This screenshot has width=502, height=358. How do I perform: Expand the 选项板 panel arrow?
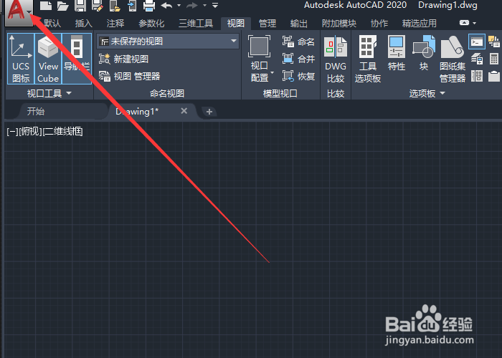pos(442,93)
